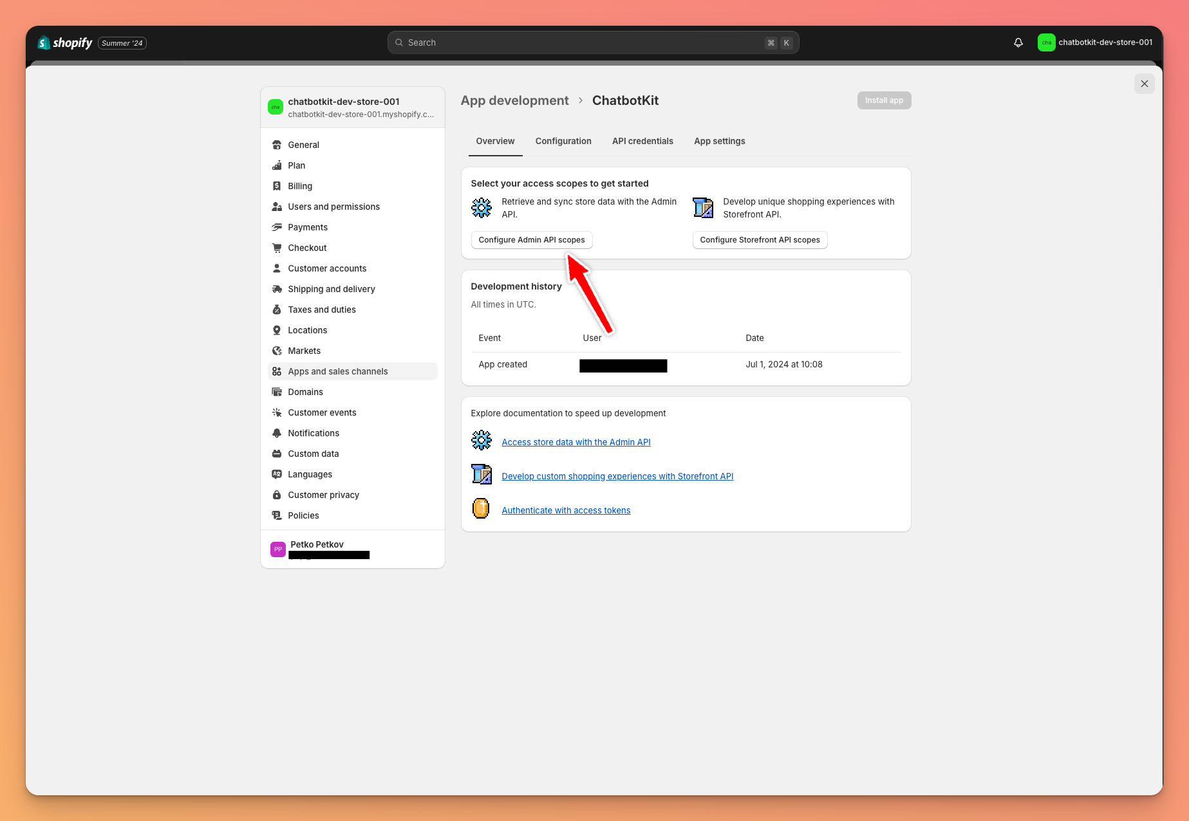Click the Customer privacy lock icon

(x=277, y=495)
